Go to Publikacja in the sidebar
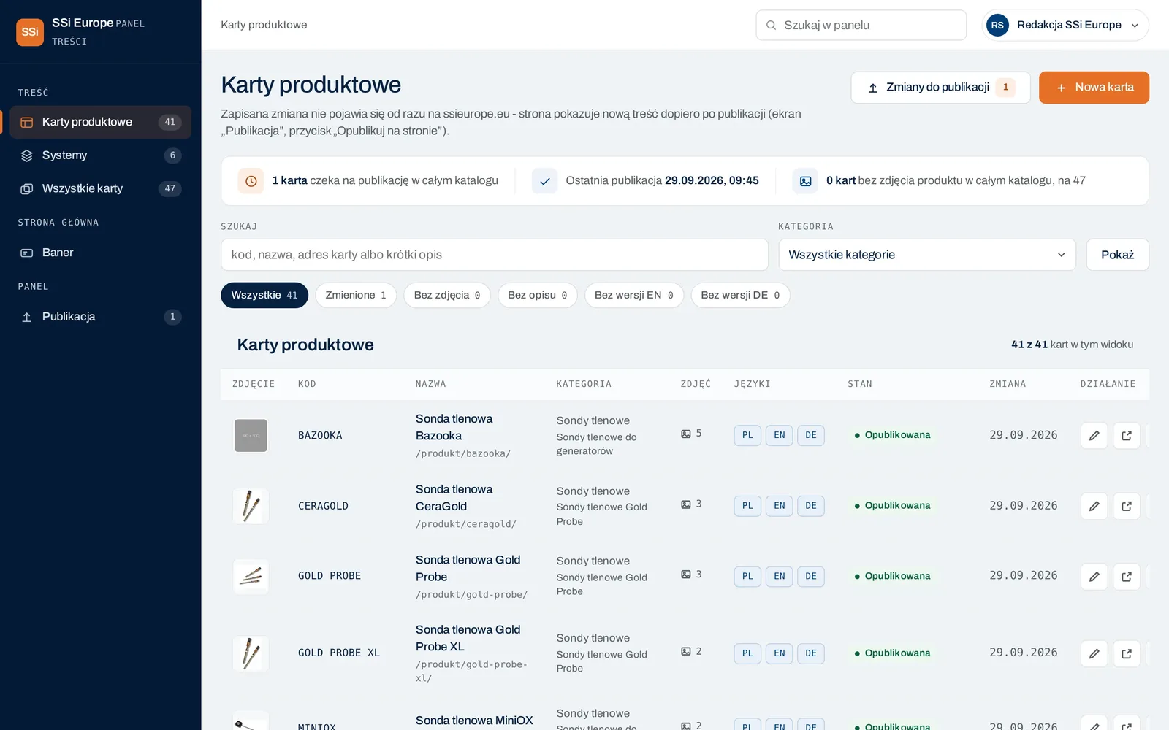Screen dimensions: 1169x730 tap(100, 317)
